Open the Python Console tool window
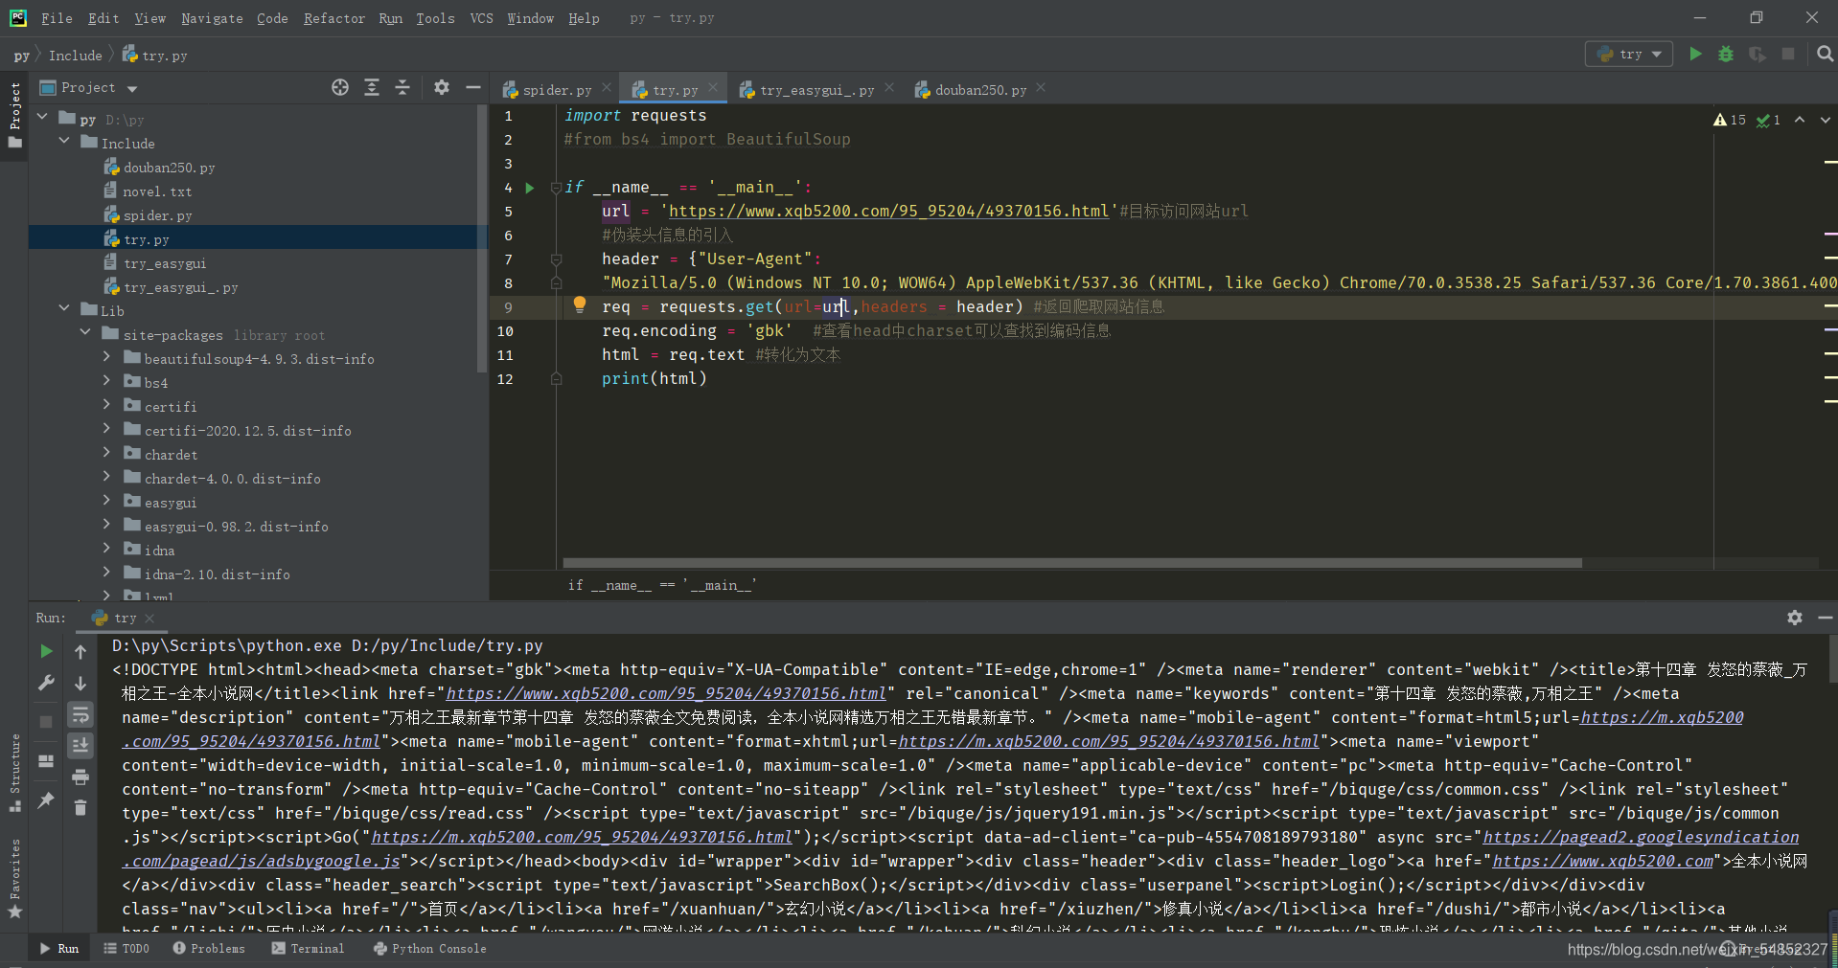The image size is (1838, 968). 429,949
